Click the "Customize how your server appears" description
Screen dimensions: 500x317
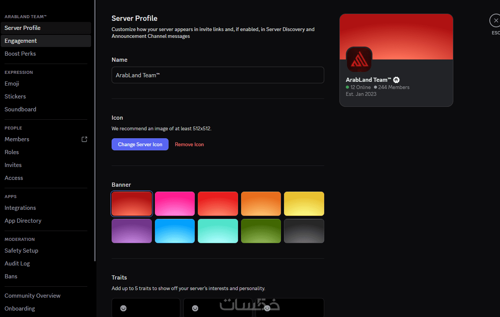coord(213,33)
